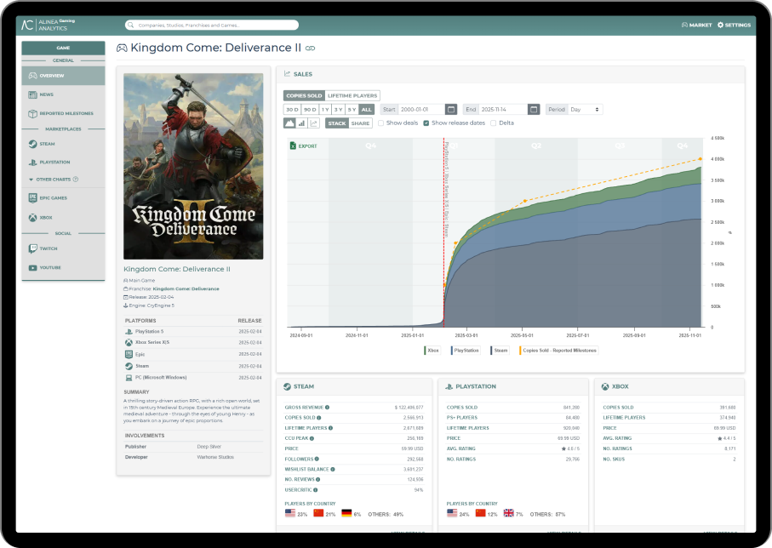
Task: Enable the Show deals checkbox
Action: [380, 123]
